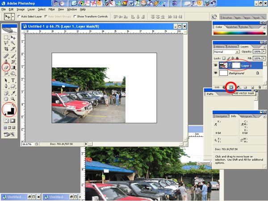Click the Add vector mask button

pyautogui.click(x=231, y=87)
